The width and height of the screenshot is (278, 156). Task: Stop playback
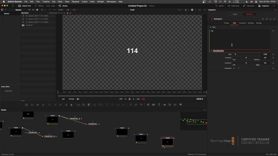tap(129, 99)
